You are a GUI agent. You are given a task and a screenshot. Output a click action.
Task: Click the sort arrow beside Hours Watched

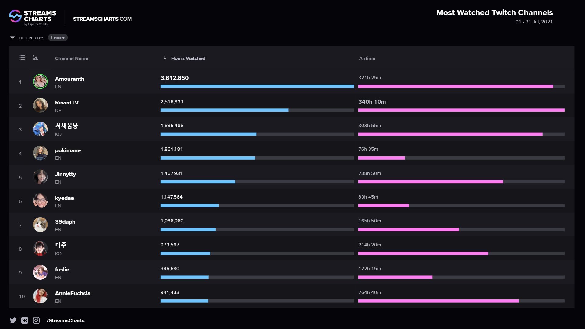click(x=165, y=58)
